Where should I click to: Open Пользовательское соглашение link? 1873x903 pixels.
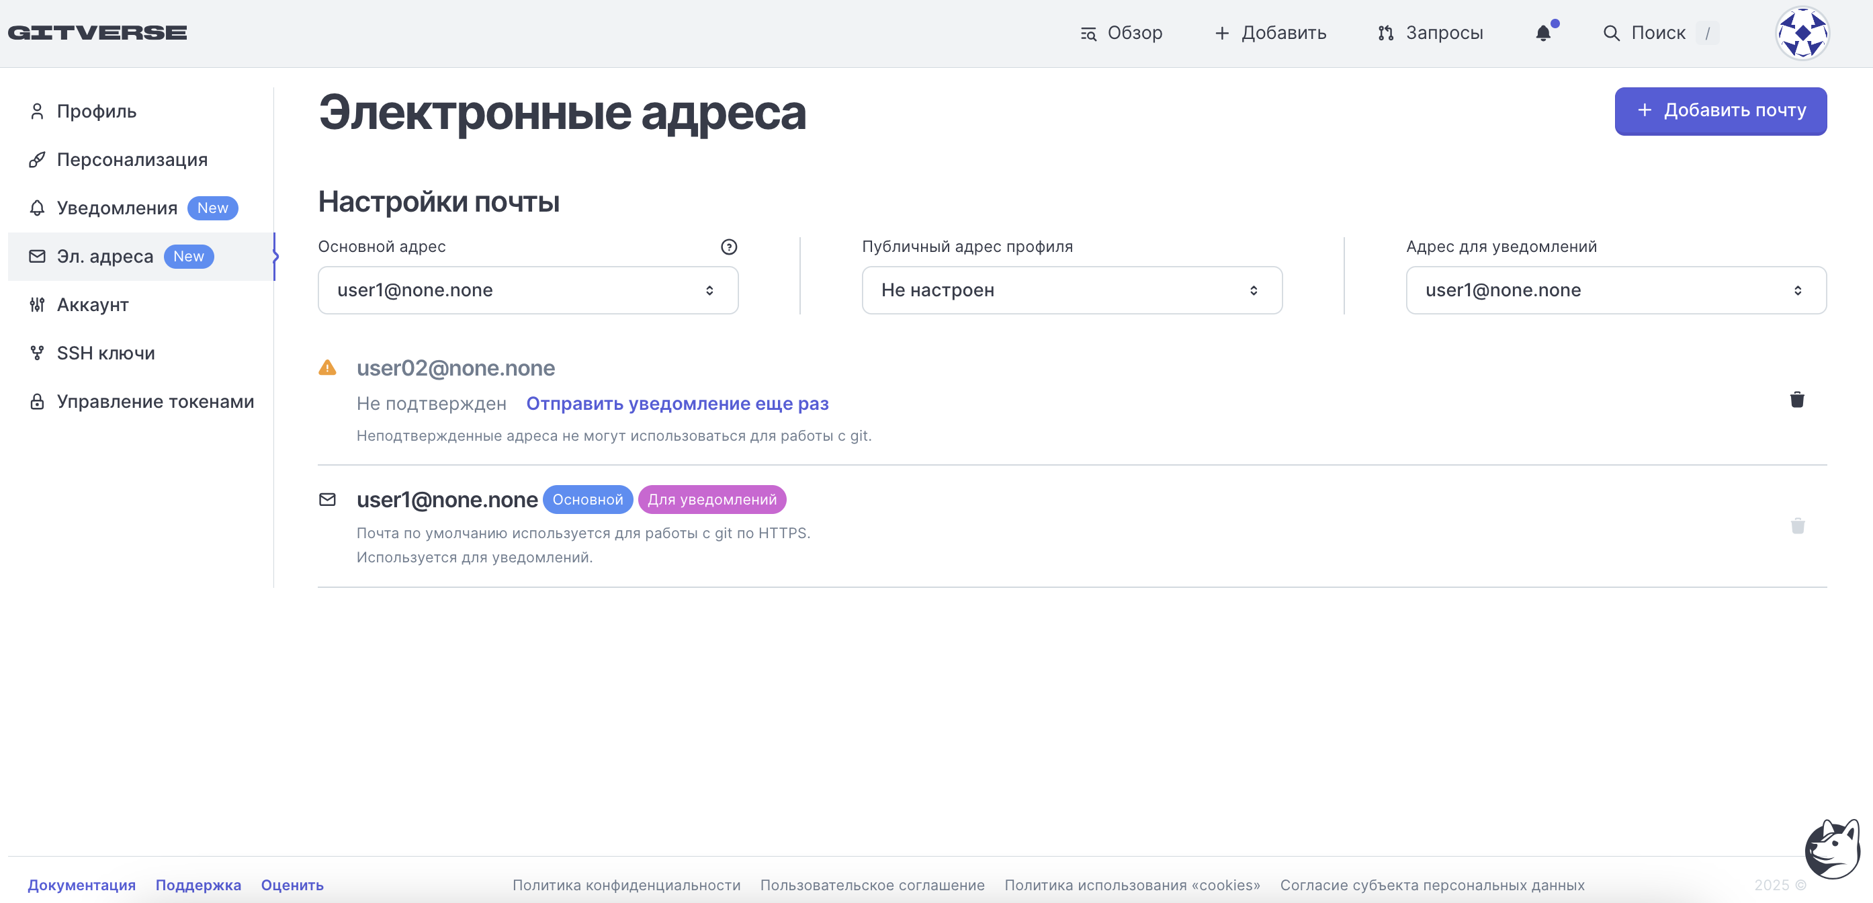click(x=872, y=885)
